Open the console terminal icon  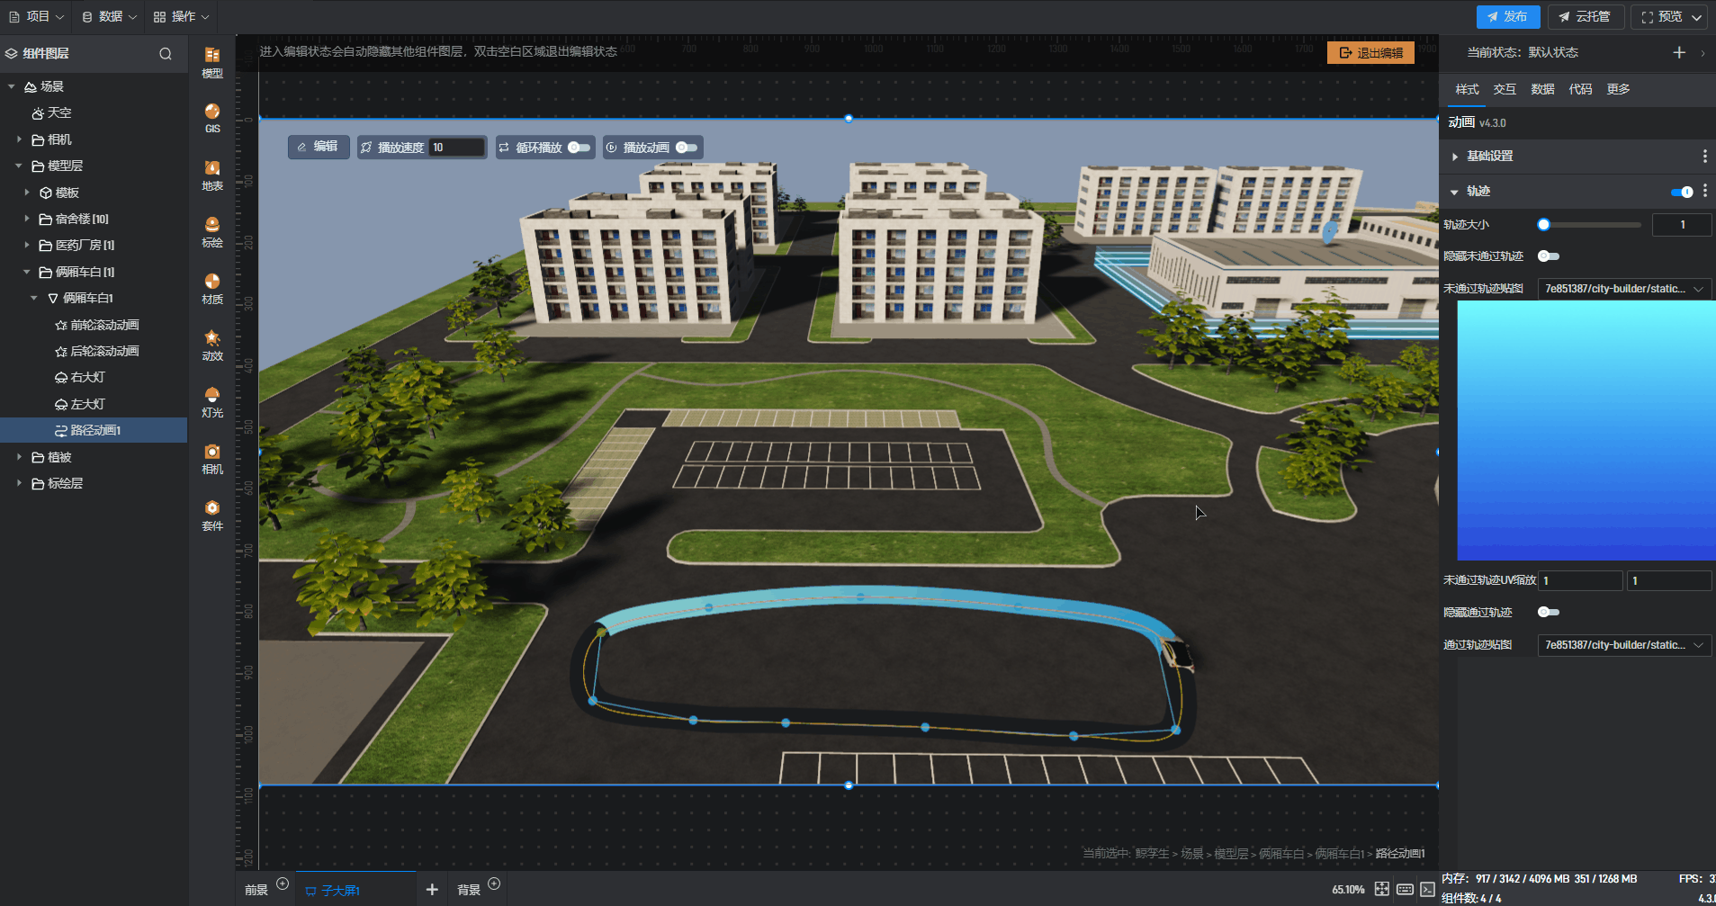pyautogui.click(x=1428, y=889)
